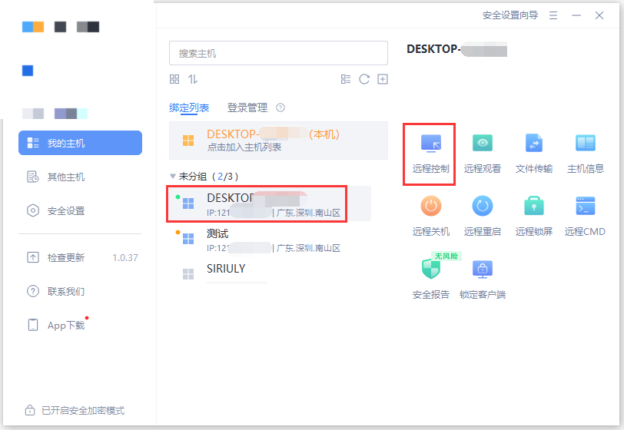Add a new host with plus icon
The image size is (624, 430).
[383, 79]
